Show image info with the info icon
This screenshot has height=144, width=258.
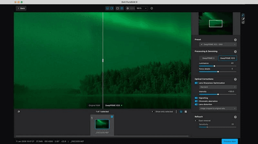(152, 8)
